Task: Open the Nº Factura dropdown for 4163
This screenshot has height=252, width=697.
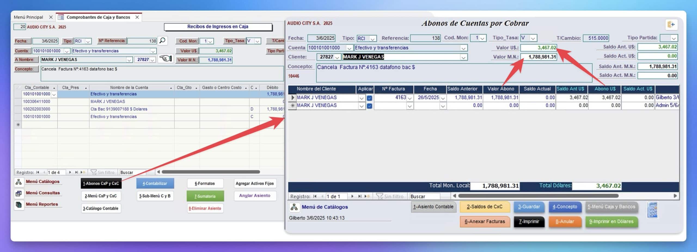Action: point(410,98)
